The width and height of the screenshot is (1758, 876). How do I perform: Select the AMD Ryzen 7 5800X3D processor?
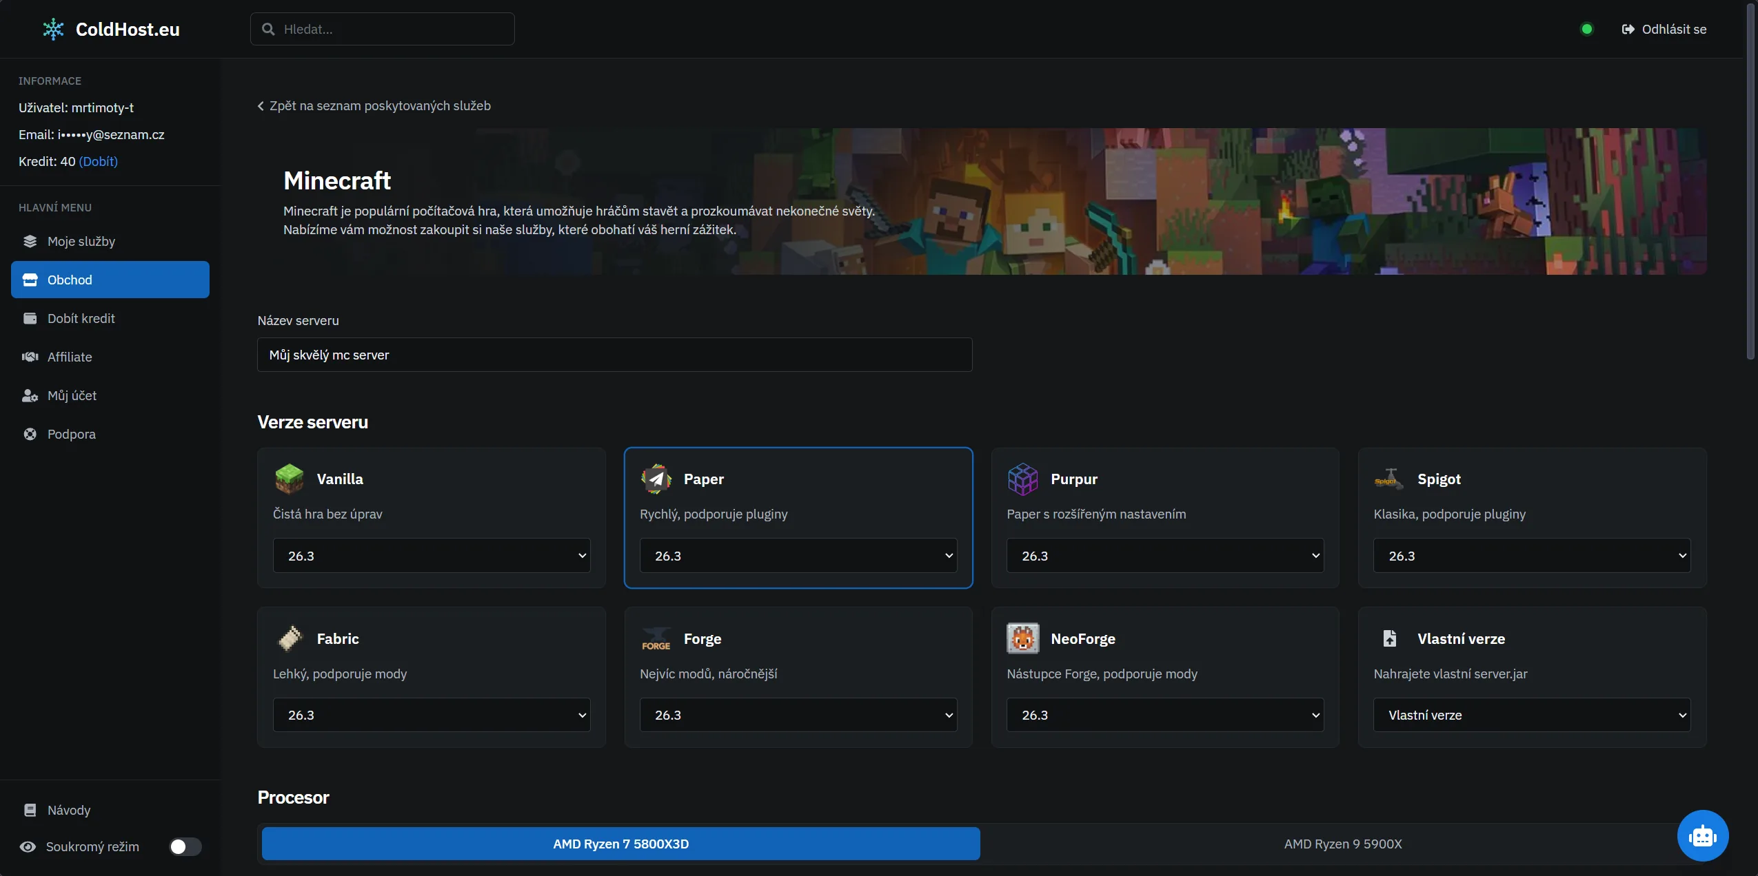(x=620, y=844)
